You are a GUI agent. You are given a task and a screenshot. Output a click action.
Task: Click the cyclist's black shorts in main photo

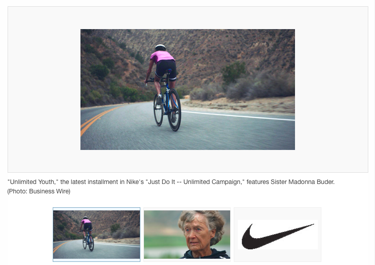pos(165,68)
